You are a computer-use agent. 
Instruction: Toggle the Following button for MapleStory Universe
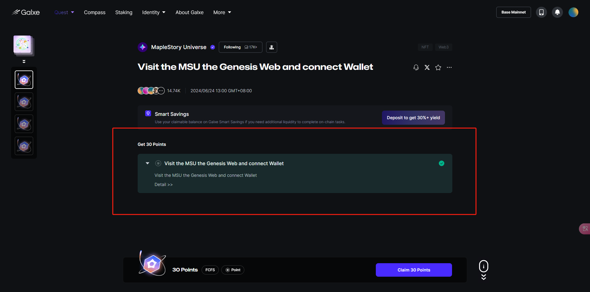click(x=240, y=47)
